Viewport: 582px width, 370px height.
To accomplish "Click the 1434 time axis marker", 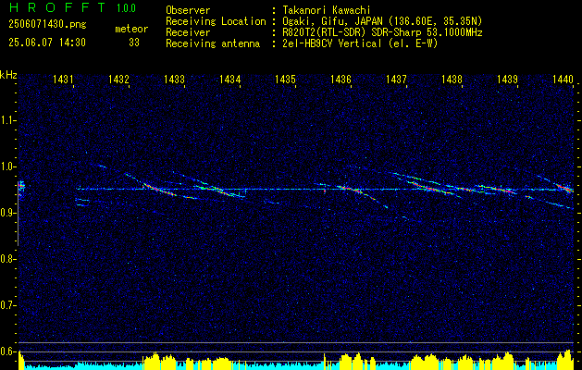I will pyautogui.click(x=229, y=79).
